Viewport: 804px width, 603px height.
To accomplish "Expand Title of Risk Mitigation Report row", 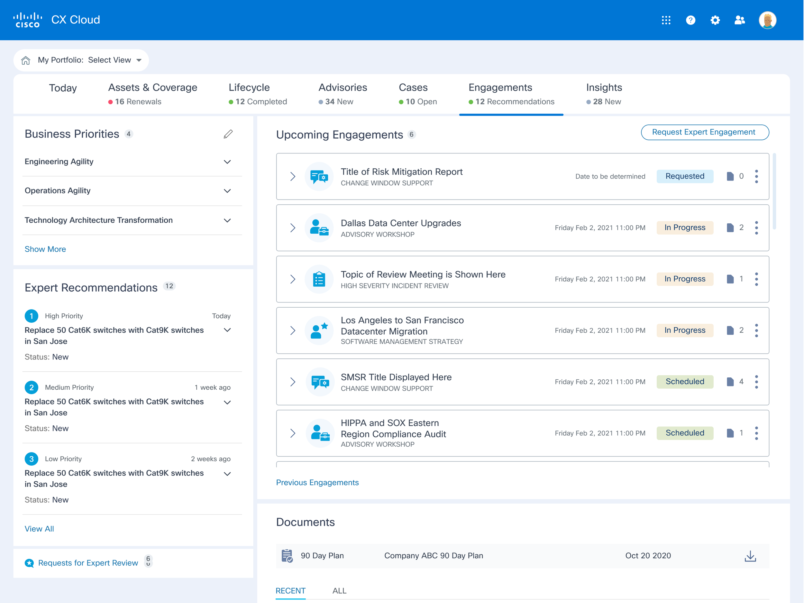I will point(293,177).
